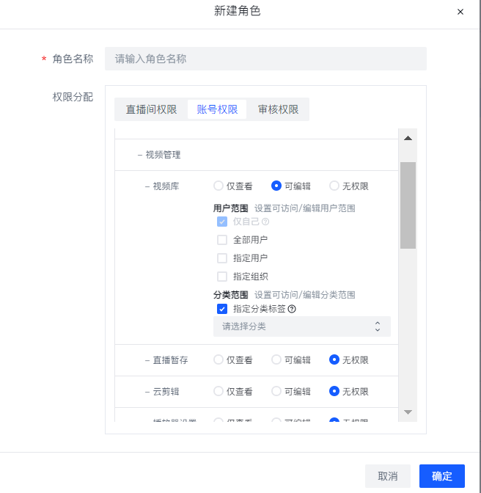
Task: Collapse the 视频管理 tree section
Action: coord(139,155)
